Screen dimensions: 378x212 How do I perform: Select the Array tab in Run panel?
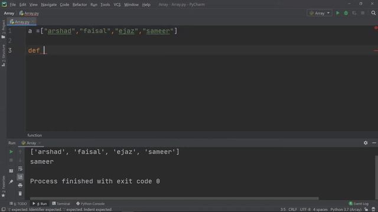click(31, 143)
